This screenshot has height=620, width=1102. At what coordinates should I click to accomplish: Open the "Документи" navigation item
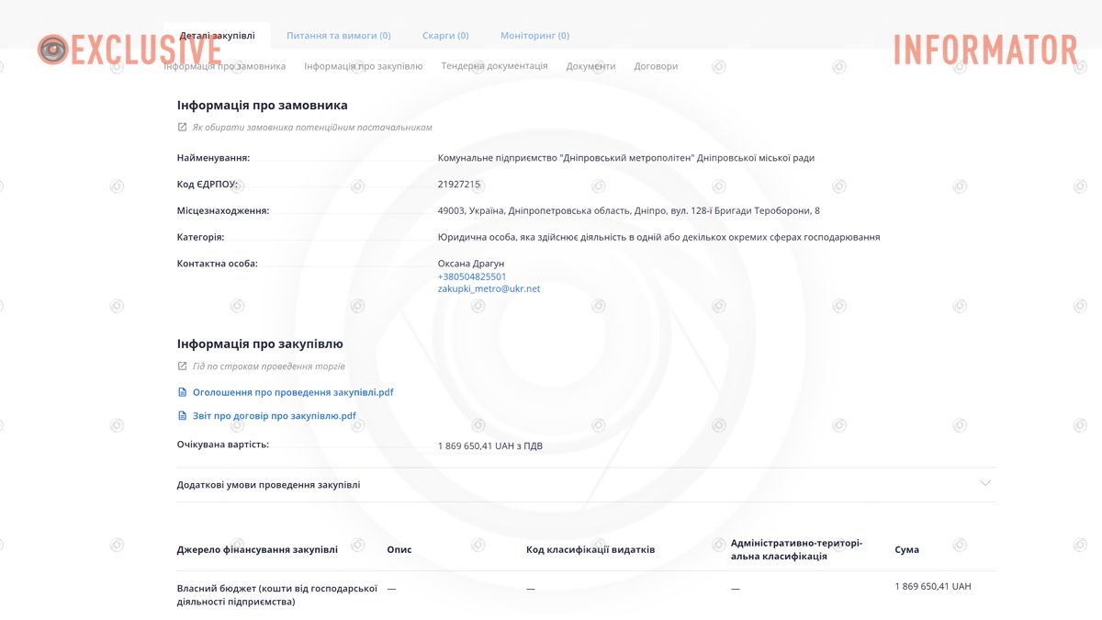click(590, 65)
